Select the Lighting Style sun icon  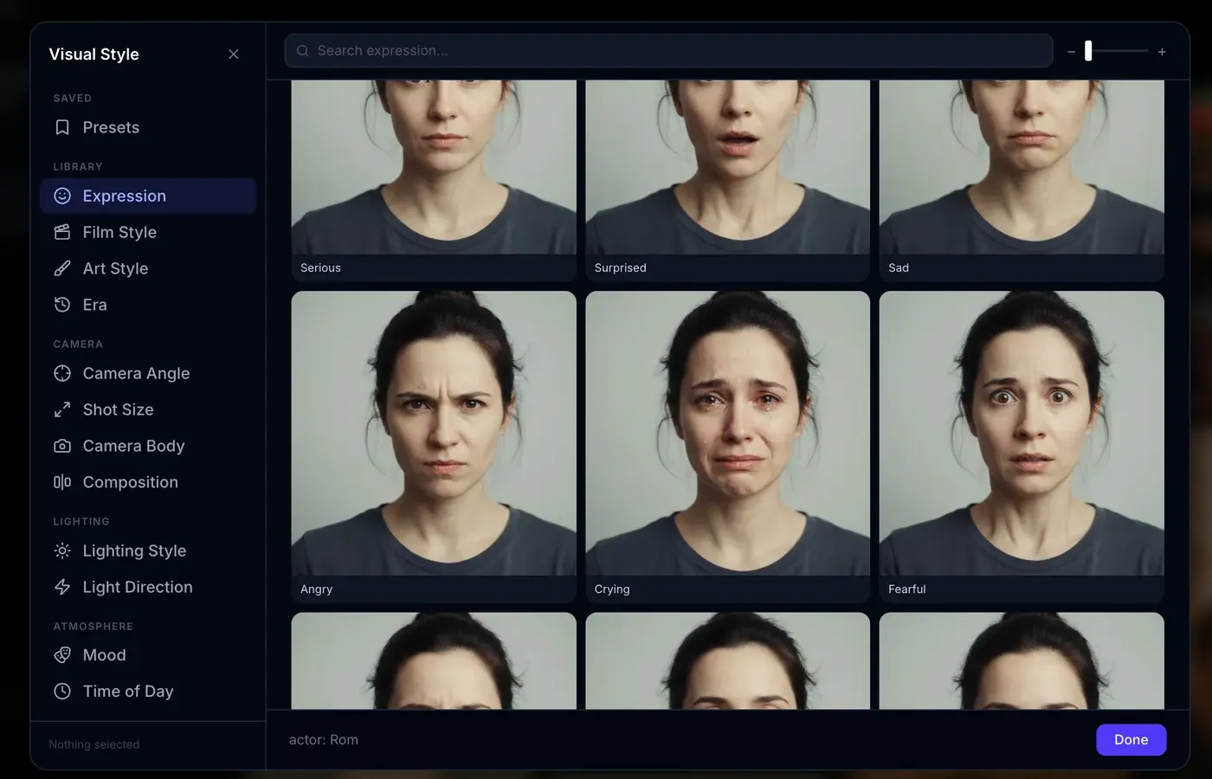point(61,550)
